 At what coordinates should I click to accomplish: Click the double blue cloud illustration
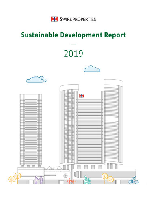coord(36,79)
